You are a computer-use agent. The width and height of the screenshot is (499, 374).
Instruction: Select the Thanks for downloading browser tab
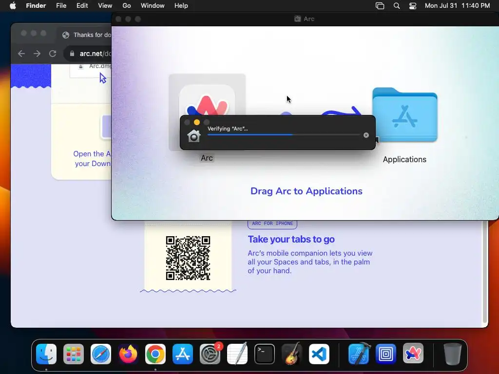point(86,35)
